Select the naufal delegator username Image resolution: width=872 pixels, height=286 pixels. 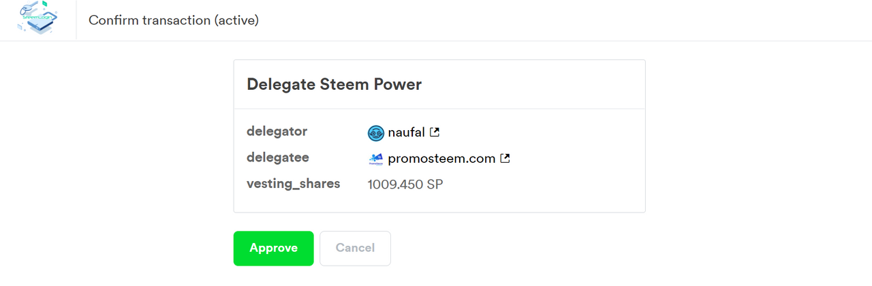406,132
